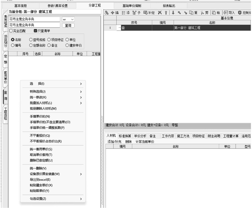Click the move down arrow icon

173,13
